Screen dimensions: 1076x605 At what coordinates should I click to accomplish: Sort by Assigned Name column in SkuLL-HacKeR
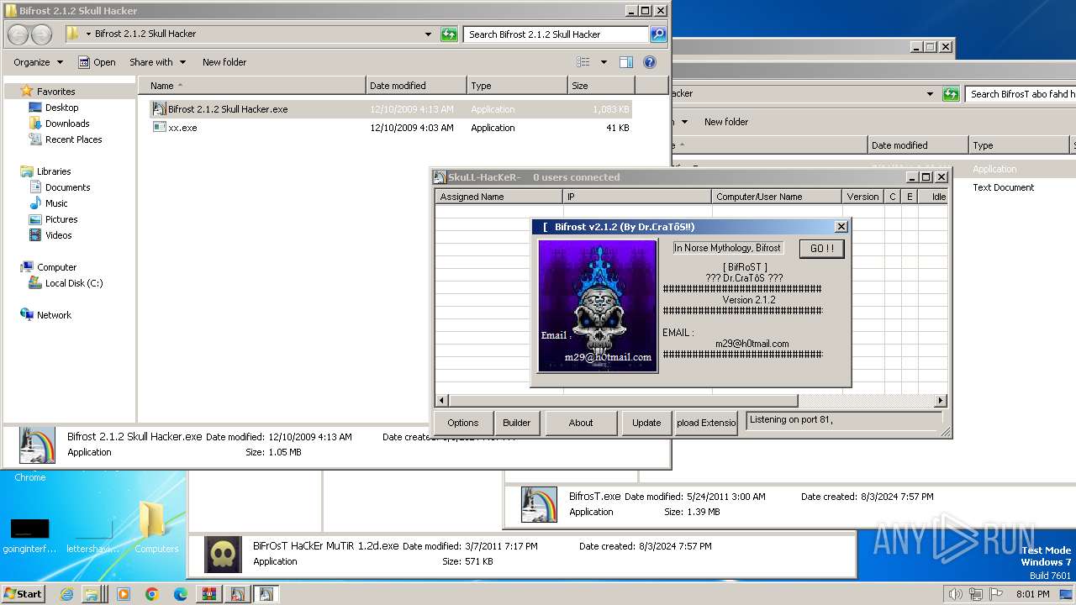498,197
